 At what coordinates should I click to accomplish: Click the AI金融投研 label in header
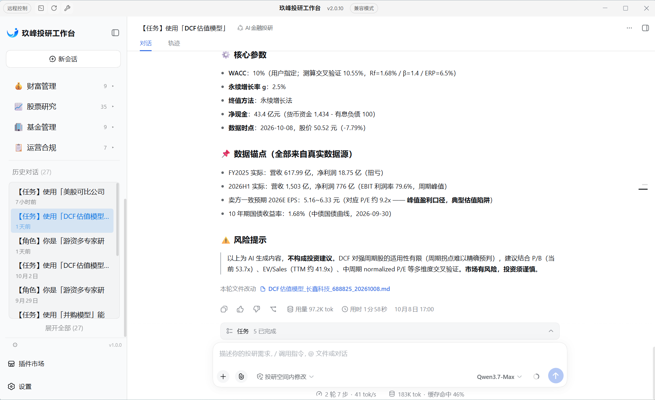point(255,28)
